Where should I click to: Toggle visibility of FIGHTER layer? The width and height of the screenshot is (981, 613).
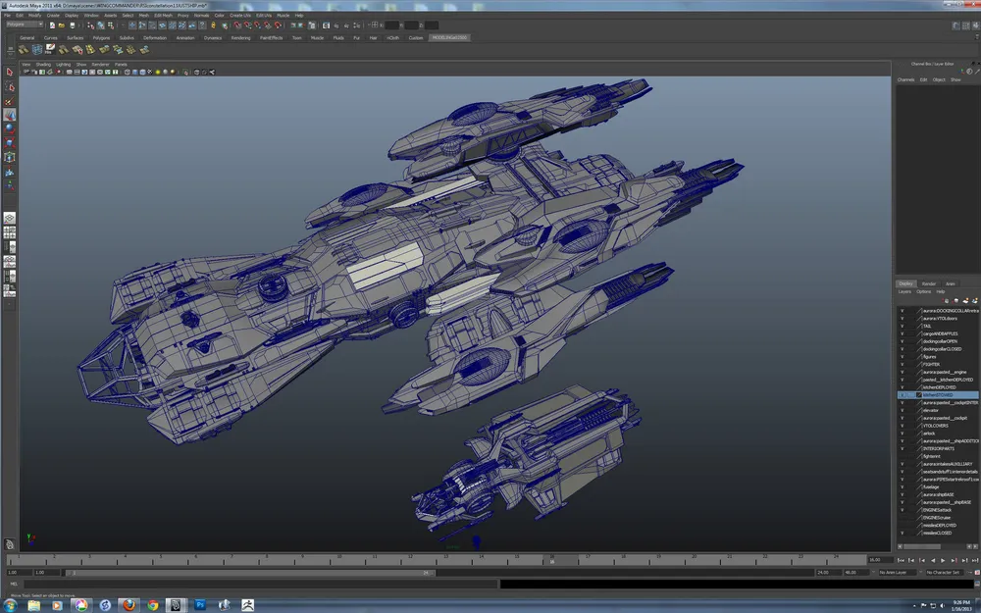tap(902, 364)
